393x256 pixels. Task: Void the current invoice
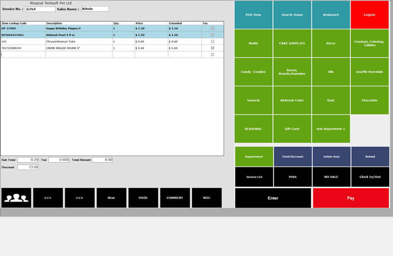[x=143, y=198]
